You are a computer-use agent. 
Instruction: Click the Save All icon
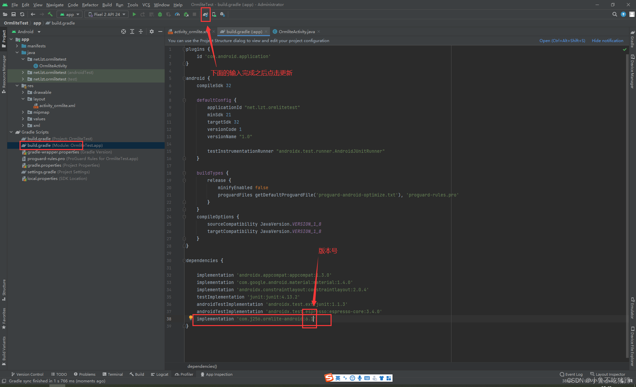point(14,14)
